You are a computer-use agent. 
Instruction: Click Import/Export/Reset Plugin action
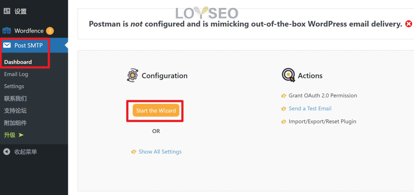[x=323, y=122]
